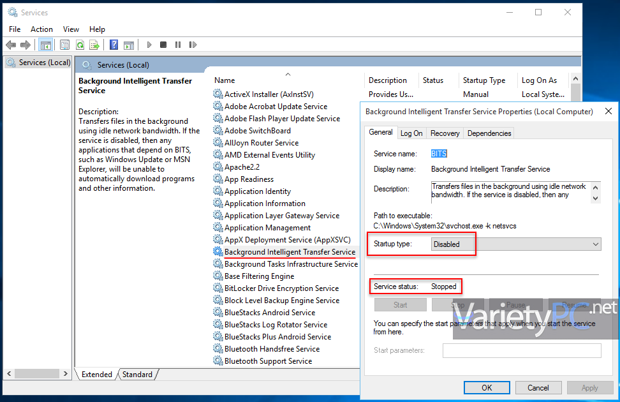This screenshot has width=620, height=402.
Task: Click the green Refresh toolbar icon
Action: [80, 45]
